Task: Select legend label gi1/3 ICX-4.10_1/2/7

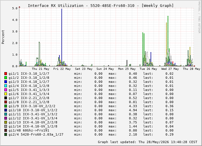Action: (29, 82)
